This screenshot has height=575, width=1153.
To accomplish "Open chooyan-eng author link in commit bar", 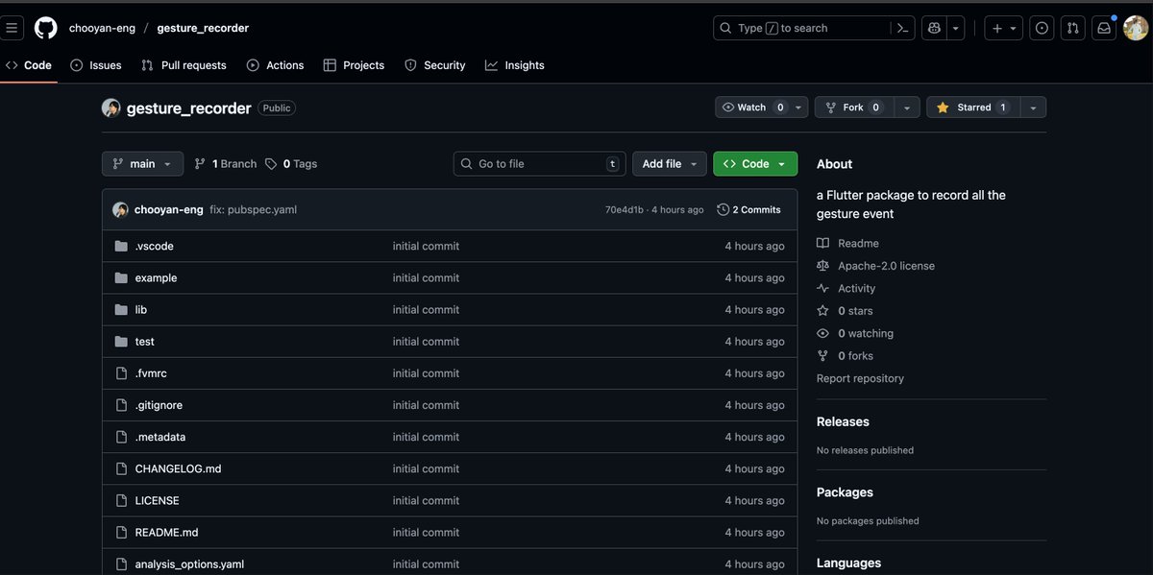I will point(169,209).
